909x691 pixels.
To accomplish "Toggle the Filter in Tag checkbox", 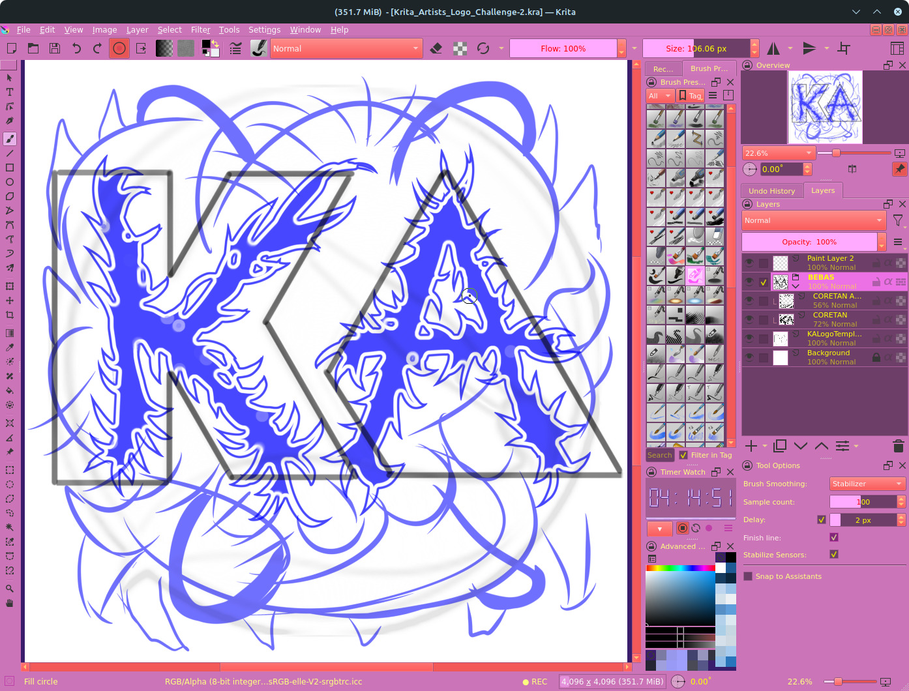I will (683, 455).
